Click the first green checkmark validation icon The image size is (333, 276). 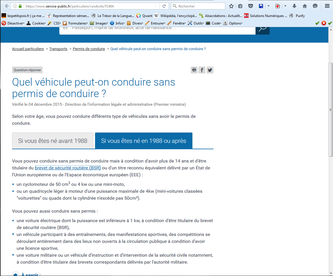pos(317,23)
